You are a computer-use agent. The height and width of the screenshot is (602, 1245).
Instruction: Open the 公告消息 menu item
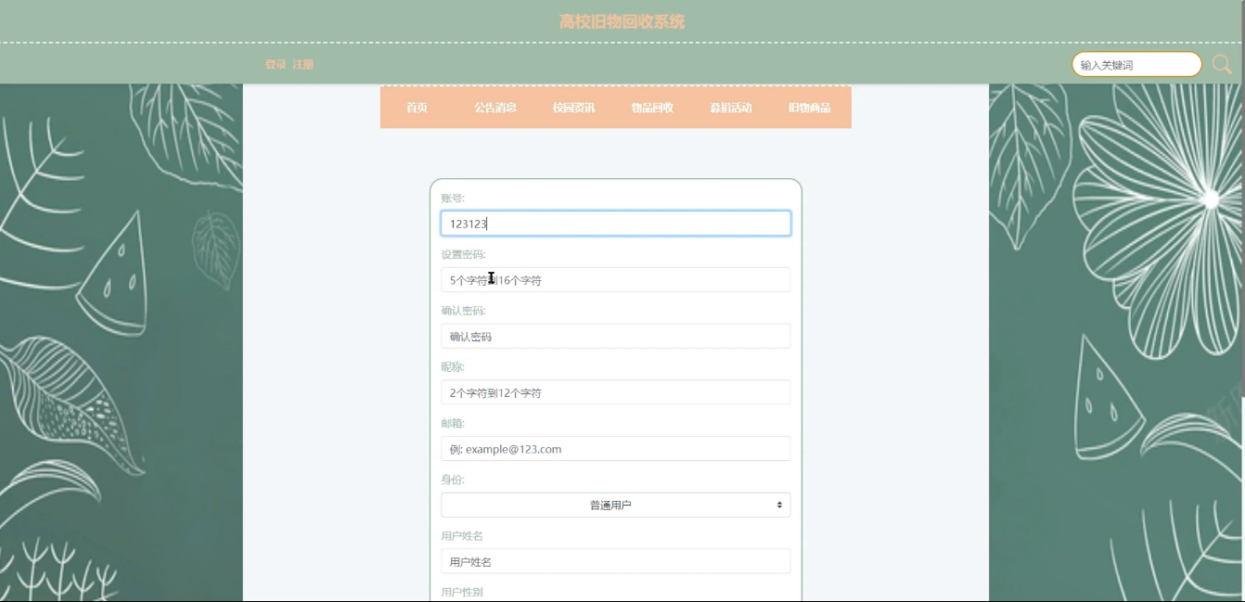tap(495, 108)
